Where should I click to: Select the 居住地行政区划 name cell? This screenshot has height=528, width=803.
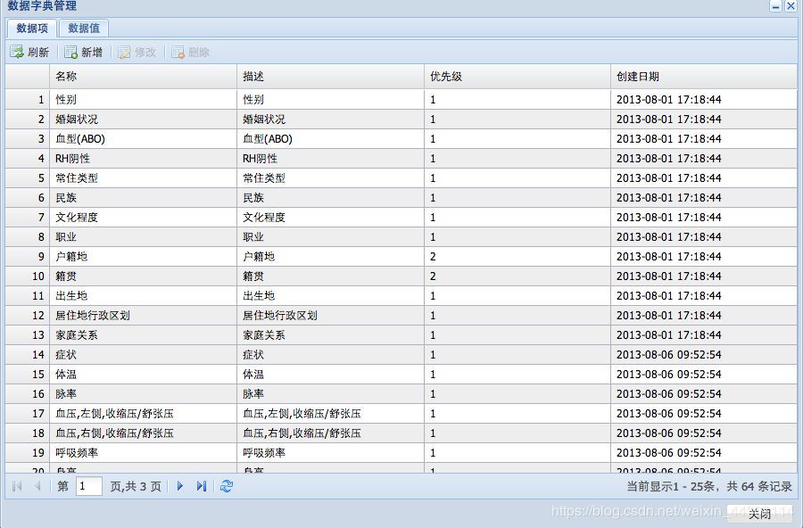[143, 316]
